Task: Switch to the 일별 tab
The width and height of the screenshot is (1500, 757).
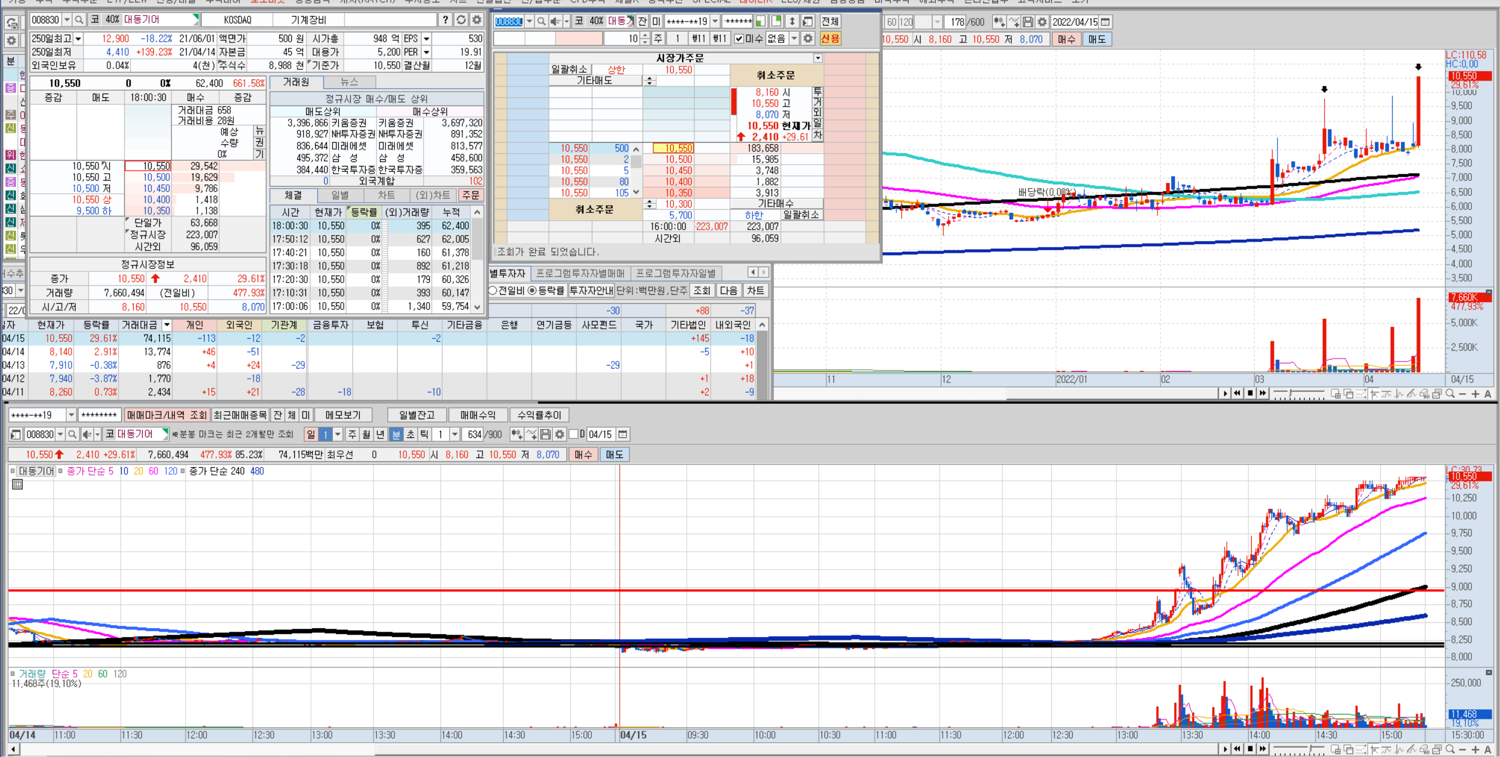Action: (339, 195)
